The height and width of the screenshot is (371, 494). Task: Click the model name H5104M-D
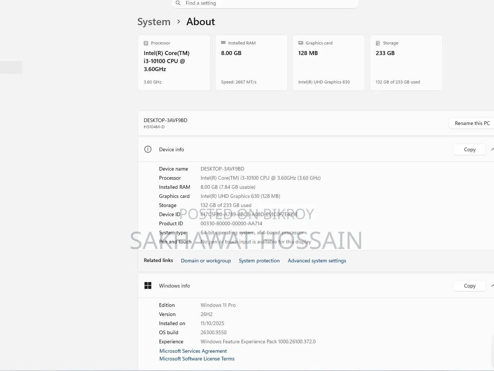click(154, 127)
